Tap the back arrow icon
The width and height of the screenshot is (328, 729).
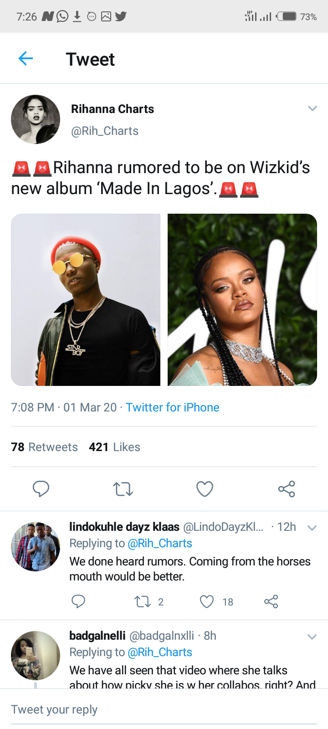coord(26,58)
